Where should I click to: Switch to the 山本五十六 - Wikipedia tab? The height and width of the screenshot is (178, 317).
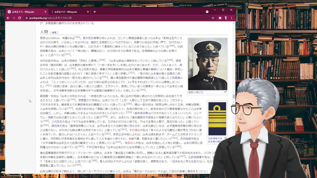click(26, 12)
